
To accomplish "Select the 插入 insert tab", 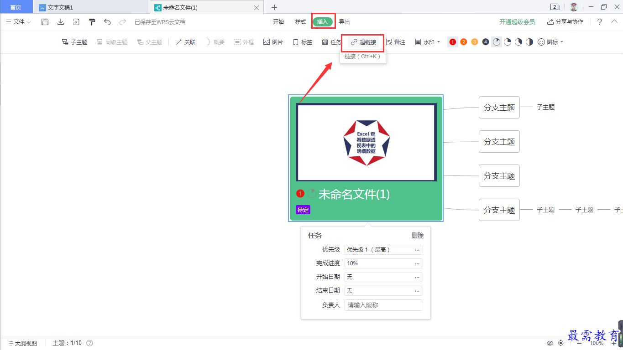I will [x=323, y=22].
